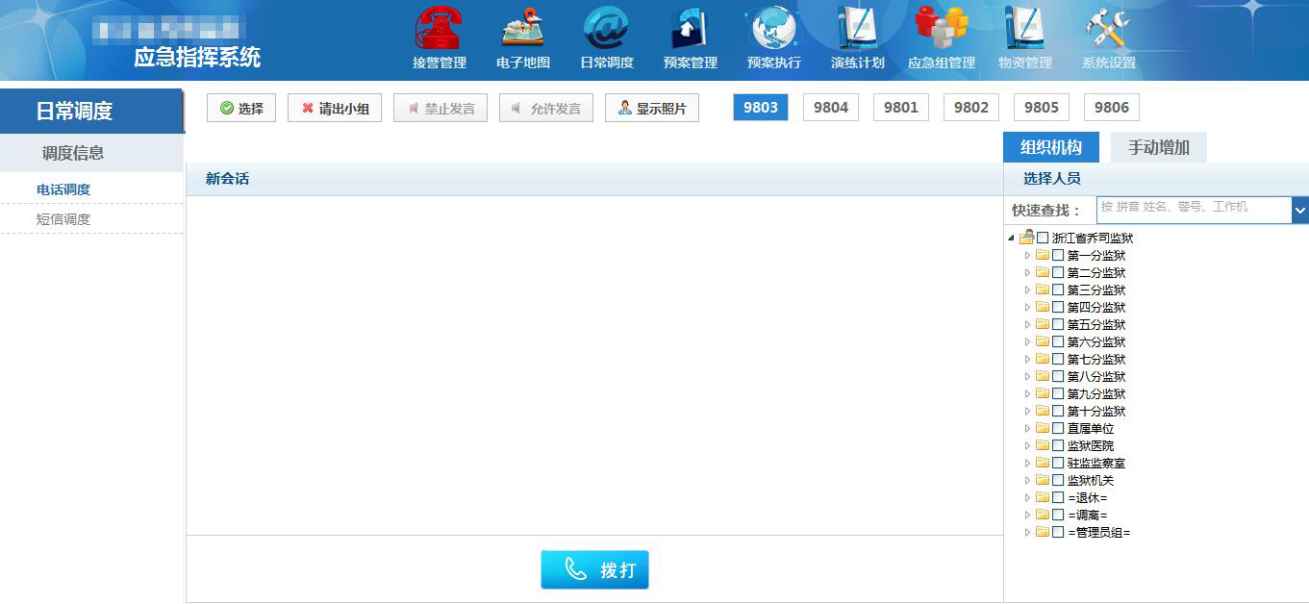Click the 快速查找 search input field
The image size is (1309, 604).
tap(1193, 210)
